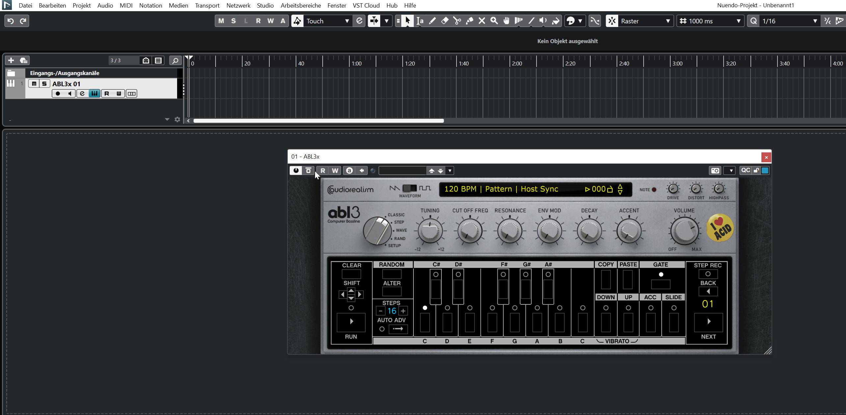Open the Transport menu

coord(207,5)
